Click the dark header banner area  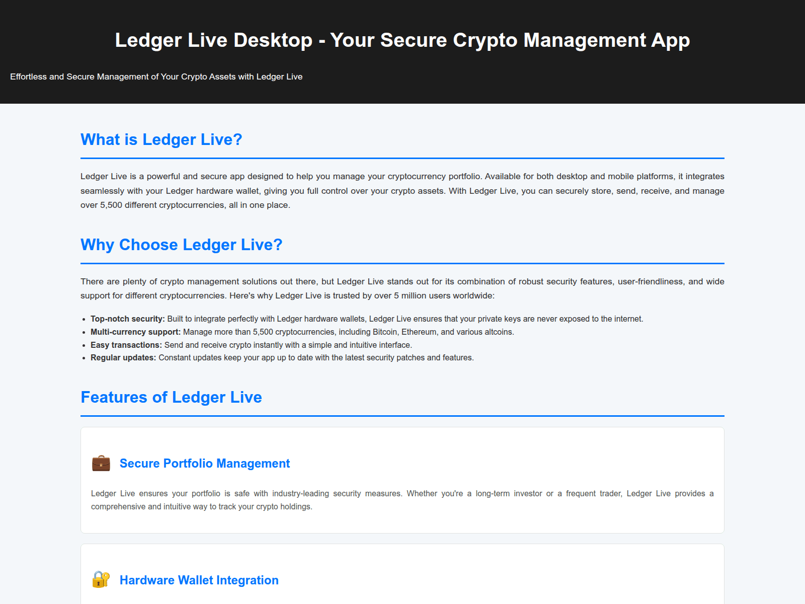click(403, 52)
